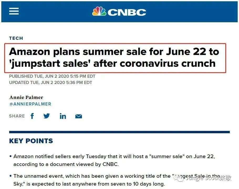Share the article via email envelope
The width and height of the screenshot is (239, 189).
coord(79,116)
